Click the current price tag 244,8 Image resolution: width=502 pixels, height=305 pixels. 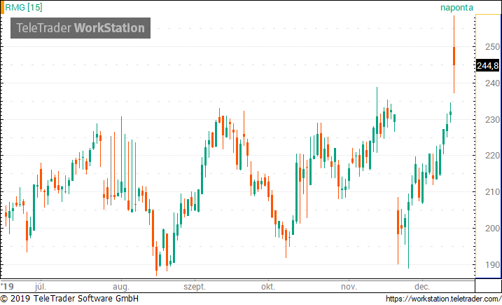pyautogui.click(x=487, y=66)
